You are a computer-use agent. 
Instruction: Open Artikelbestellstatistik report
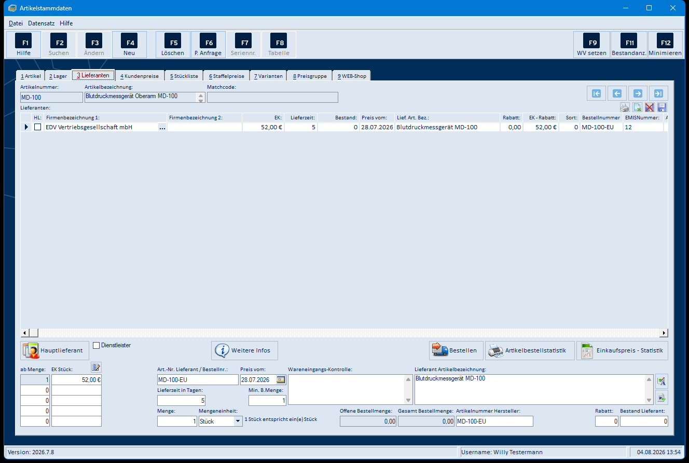[530, 350]
